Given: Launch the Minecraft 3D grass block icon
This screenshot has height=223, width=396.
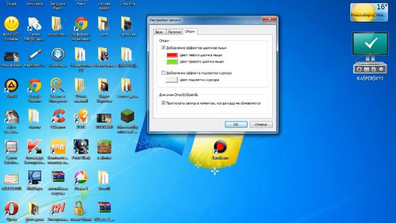Looking at the screenshot, I should (x=127, y=116).
